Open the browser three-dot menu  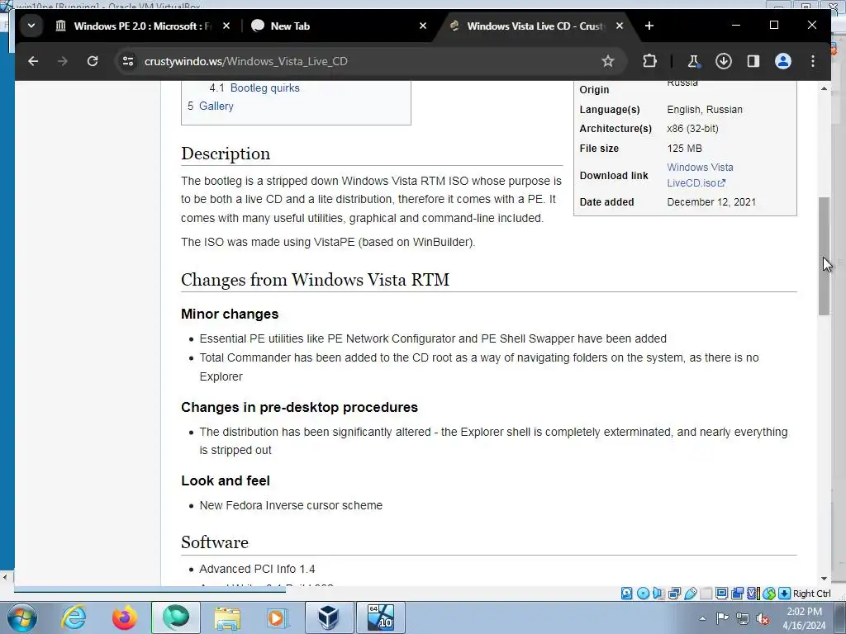pos(813,61)
